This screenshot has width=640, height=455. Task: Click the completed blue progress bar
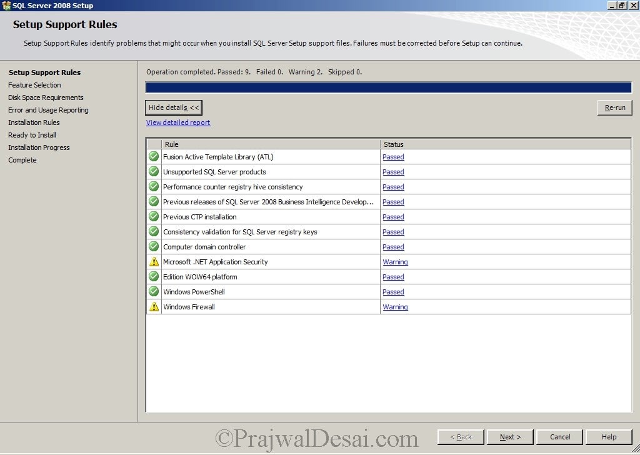(388, 87)
